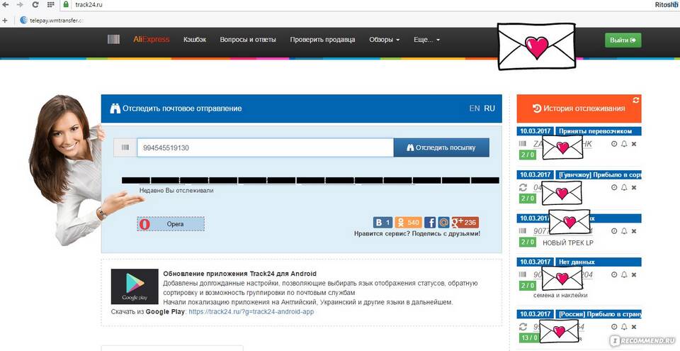Share via Odnoklassniki icon showing 540

(x=408, y=223)
